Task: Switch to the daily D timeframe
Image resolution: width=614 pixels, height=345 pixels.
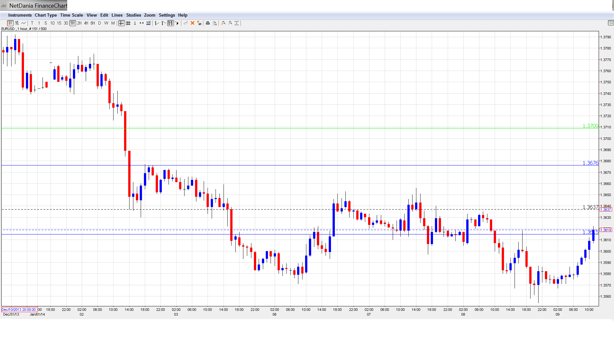Action: [x=99, y=23]
